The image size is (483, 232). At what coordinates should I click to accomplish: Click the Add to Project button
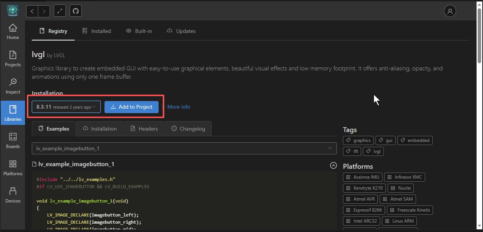click(x=131, y=107)
